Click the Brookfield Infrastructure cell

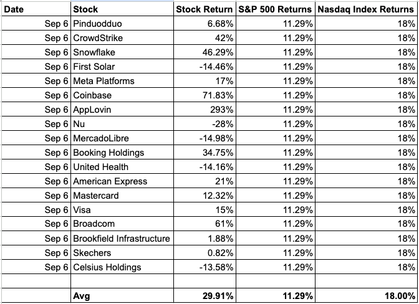tap(122, 239)
